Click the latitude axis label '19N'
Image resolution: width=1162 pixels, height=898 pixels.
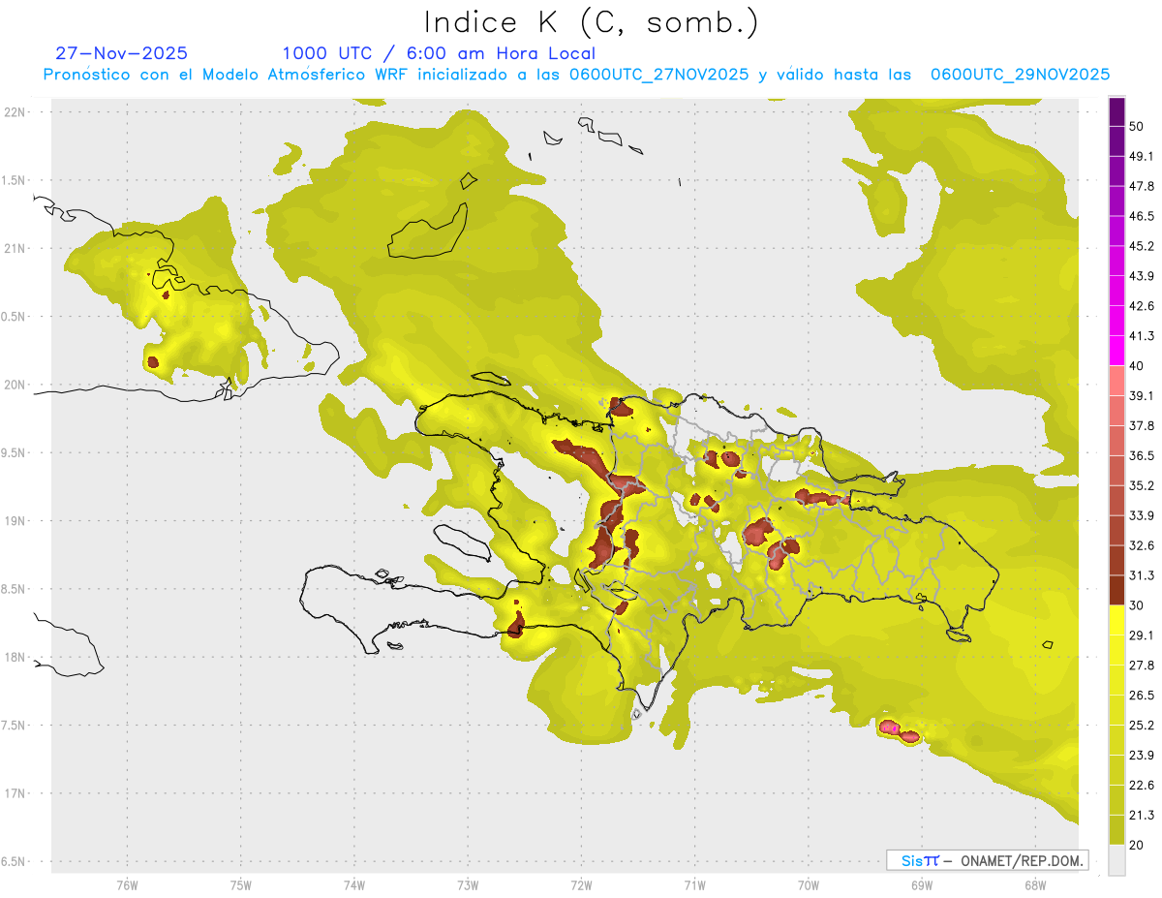click(16, 521)
